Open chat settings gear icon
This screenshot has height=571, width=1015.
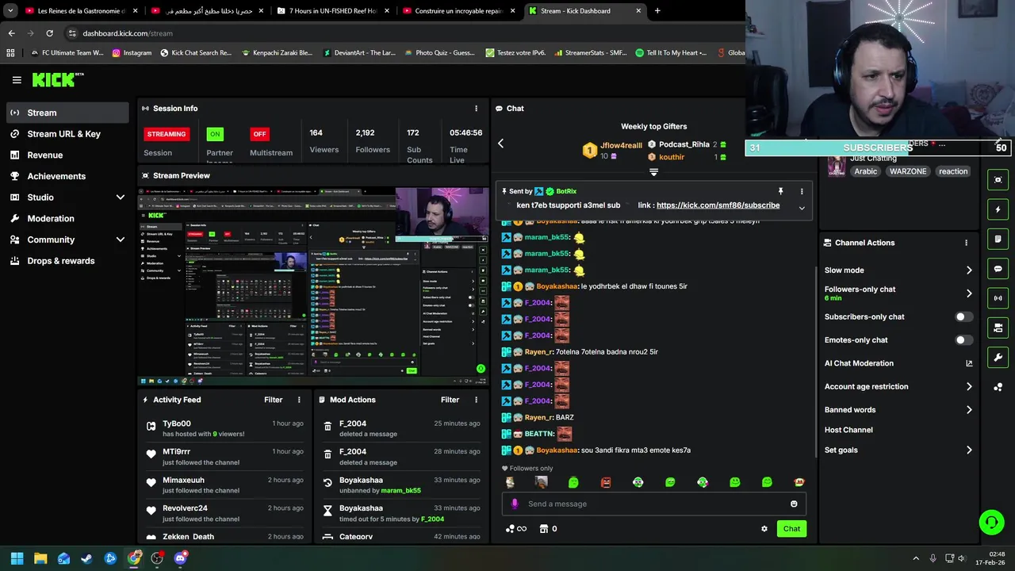tap(764, 529)
